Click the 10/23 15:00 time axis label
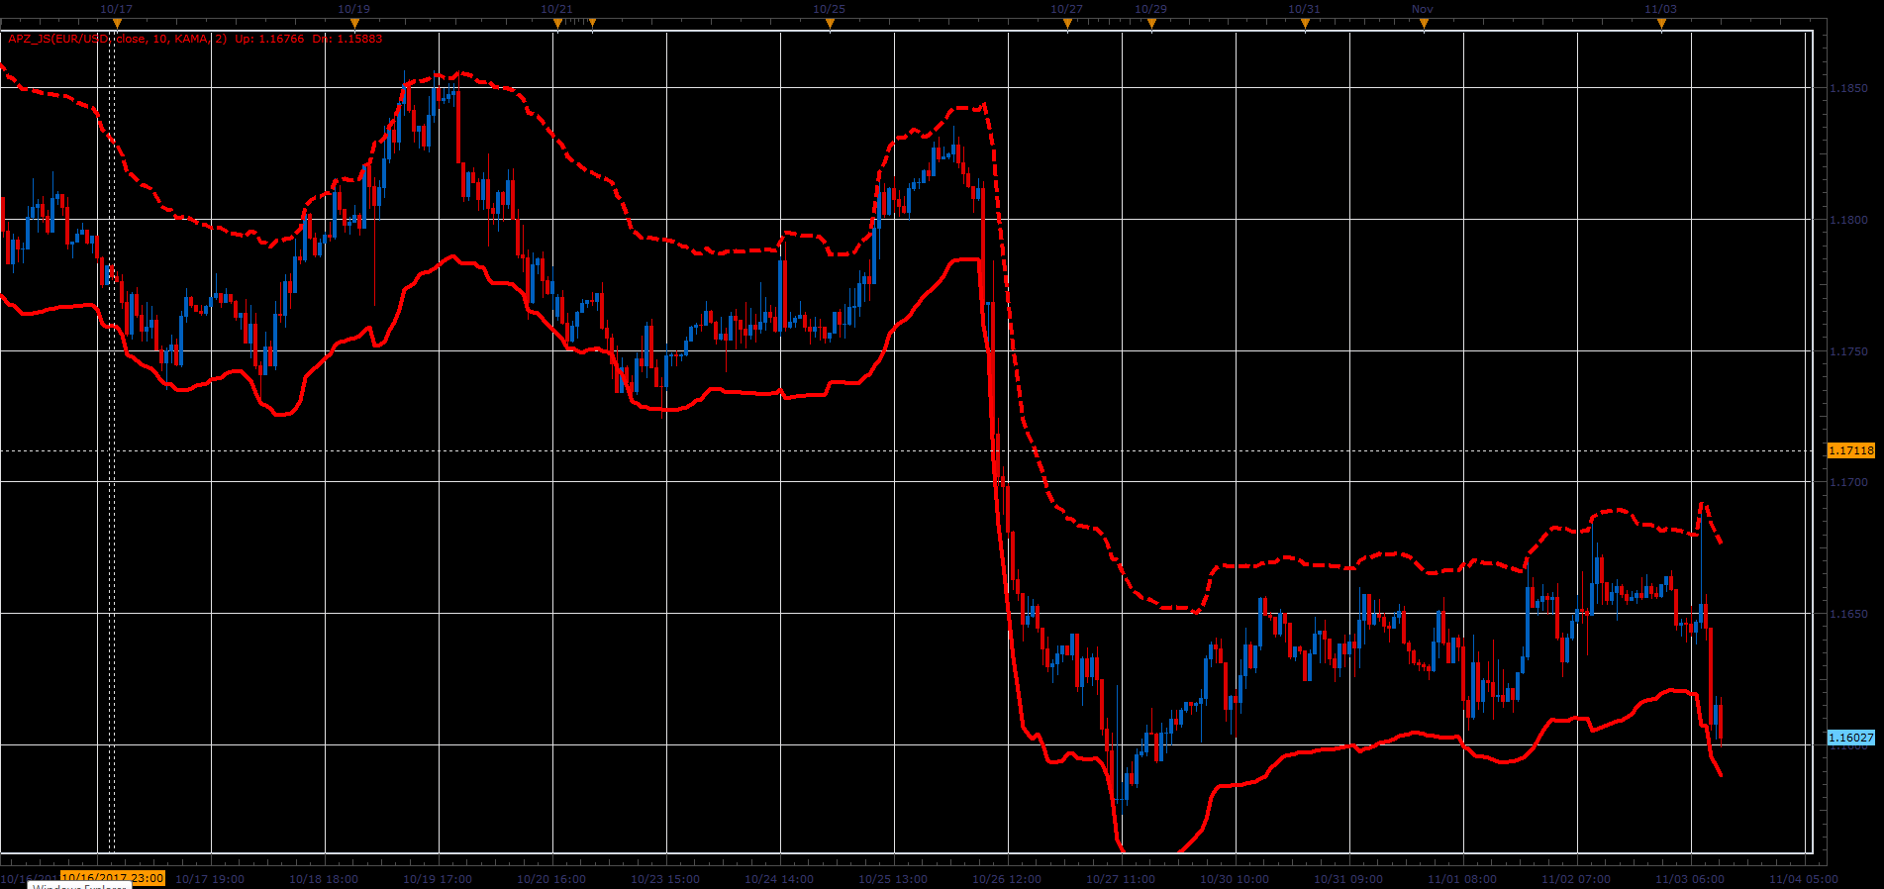The height and width of the screenshot is (889, 1884). [665, 879]
